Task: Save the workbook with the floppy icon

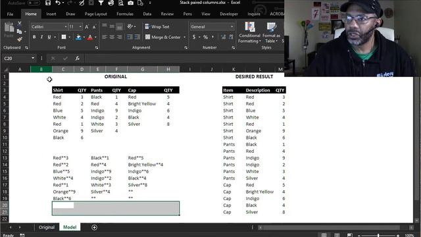Action: (x=48, y=3)
